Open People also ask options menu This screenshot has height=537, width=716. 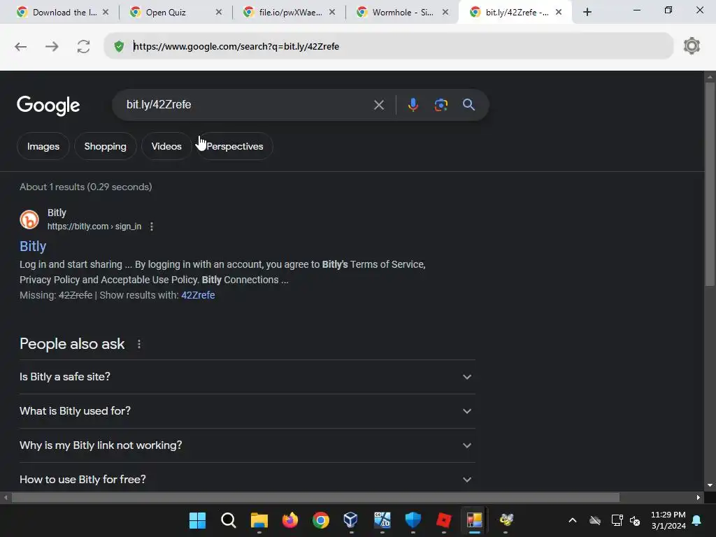pos(139,344)
